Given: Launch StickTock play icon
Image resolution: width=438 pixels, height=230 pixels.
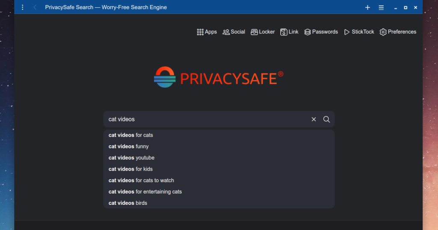Looking at the screenshot, I should coord(347,32).
